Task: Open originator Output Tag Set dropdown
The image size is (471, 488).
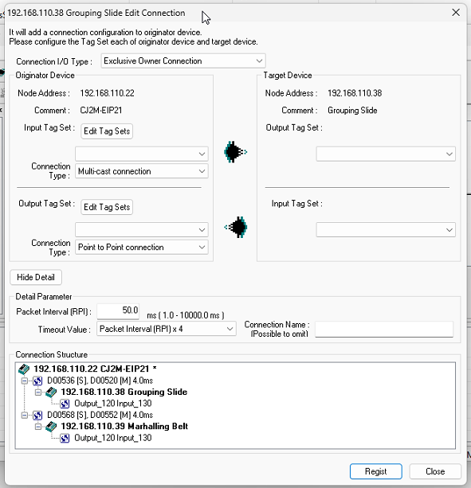Action: tap(142, 230)
